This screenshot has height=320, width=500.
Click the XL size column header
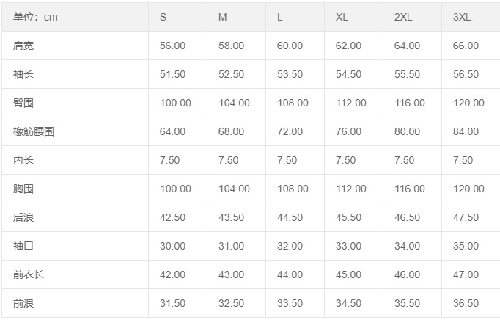[x=342, y=17]
